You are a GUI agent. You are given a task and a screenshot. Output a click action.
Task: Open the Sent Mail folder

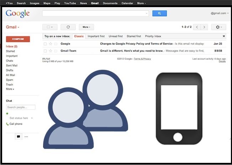coord(12,65)
